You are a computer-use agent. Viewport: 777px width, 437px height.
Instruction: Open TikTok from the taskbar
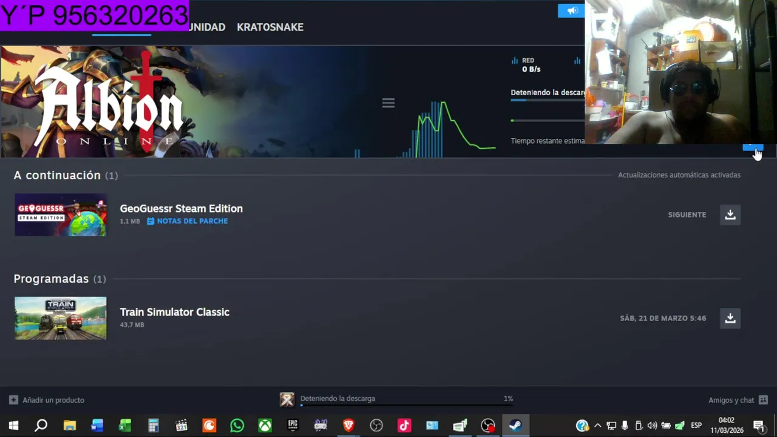pyautogui.click(x=404, y=425)
